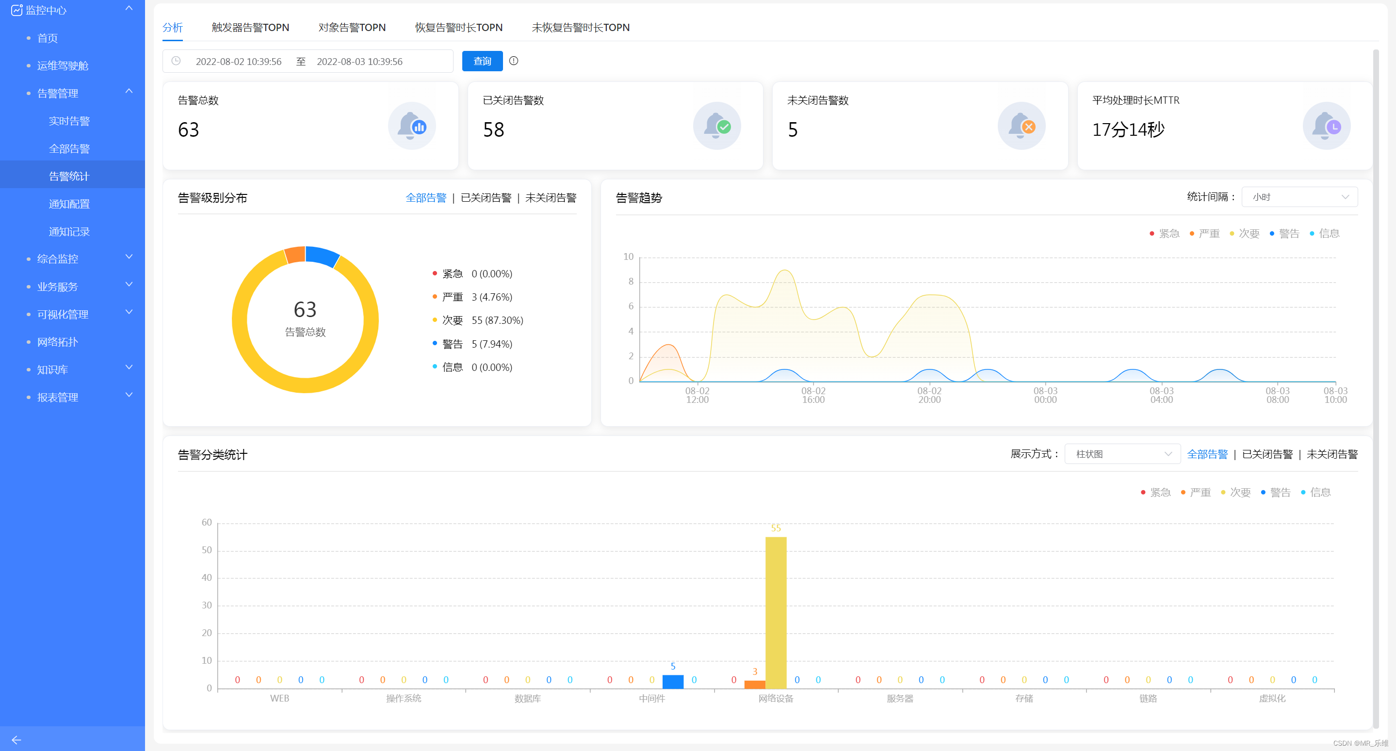Viewport: 1396px width, 751px height.
Task: Click the 17分14秒 MTTR value
Action: tap(1128, 129)
